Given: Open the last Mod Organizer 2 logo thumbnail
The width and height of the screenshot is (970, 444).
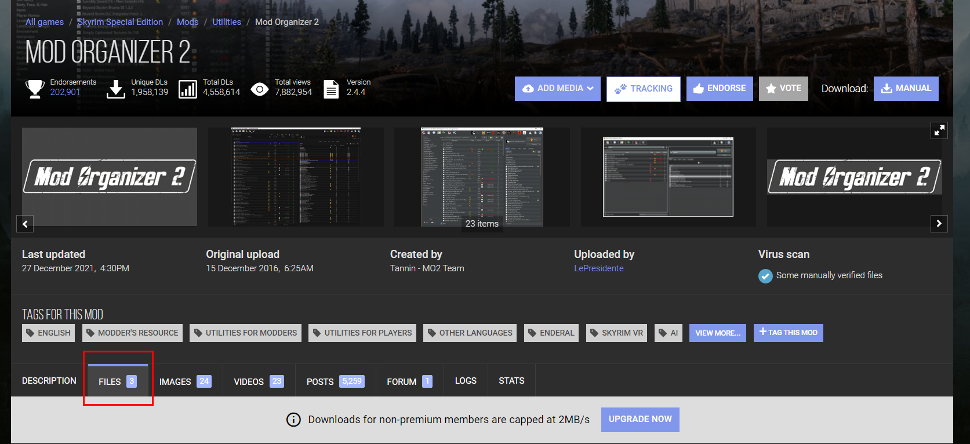Looking at the screenshot, I should pos(855,177).
